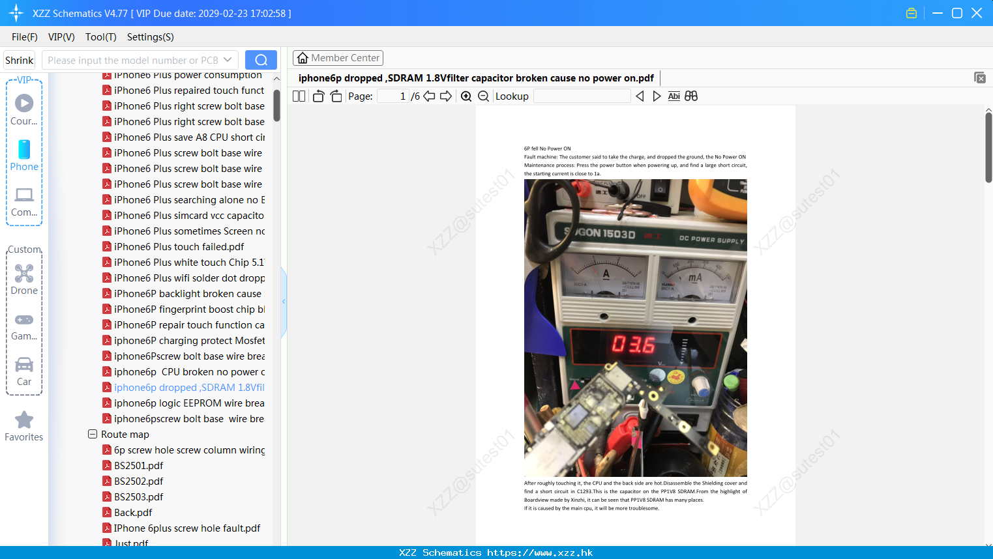Click the blue search button

coord(261,60)
